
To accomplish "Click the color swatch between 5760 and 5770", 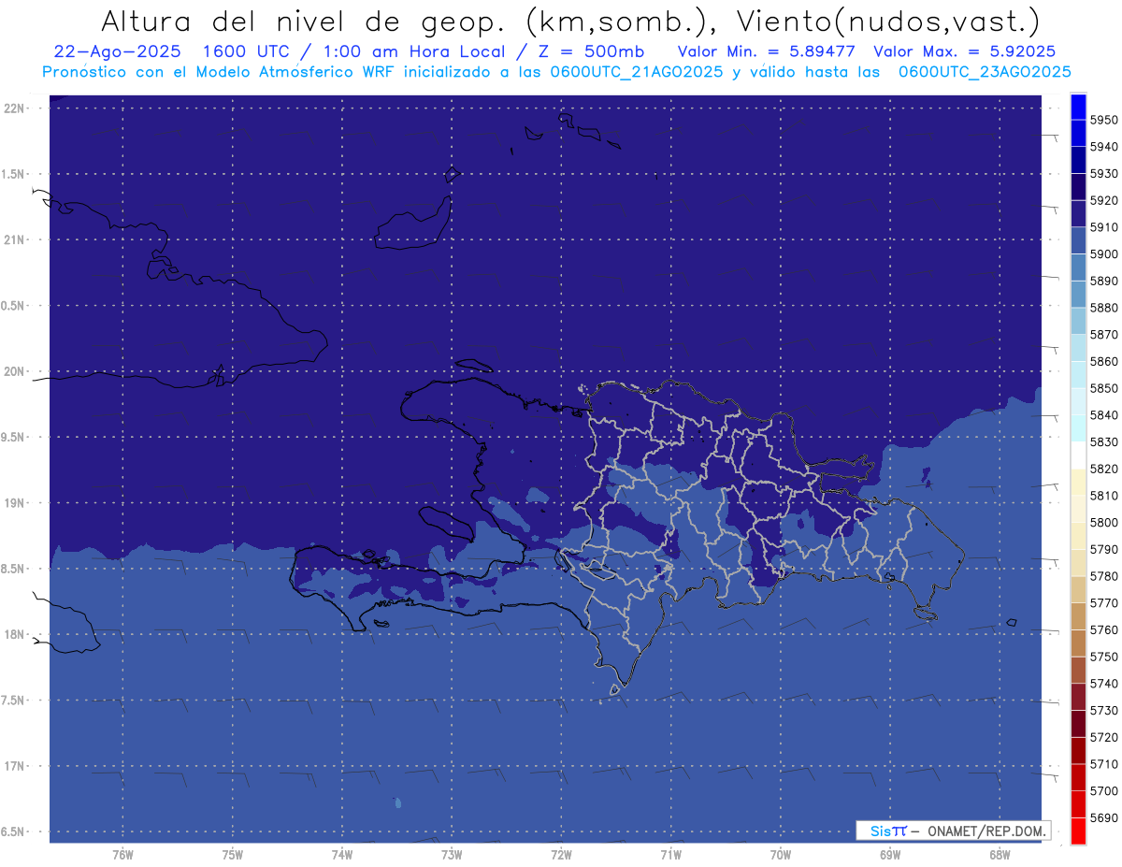I will pos(1078,616).
